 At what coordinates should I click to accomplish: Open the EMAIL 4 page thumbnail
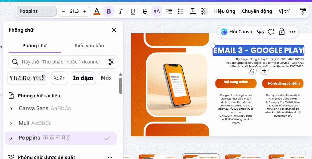[243, 156]
